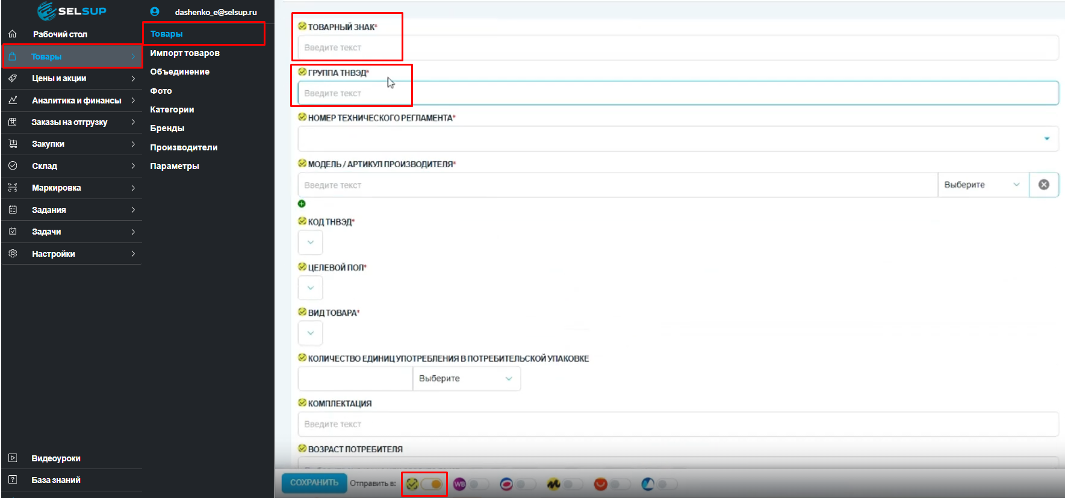The height and width of the screenshot is (498, 1065).
Task: Click the mark icon beside ТОВАРНЫЙ ЗНАК label
Action: point(302,26)
